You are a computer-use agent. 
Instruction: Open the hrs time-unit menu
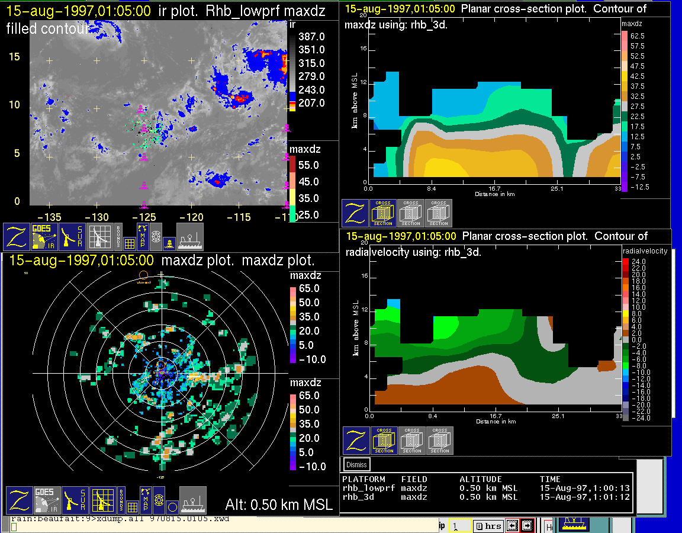click(x=489, y=526)
